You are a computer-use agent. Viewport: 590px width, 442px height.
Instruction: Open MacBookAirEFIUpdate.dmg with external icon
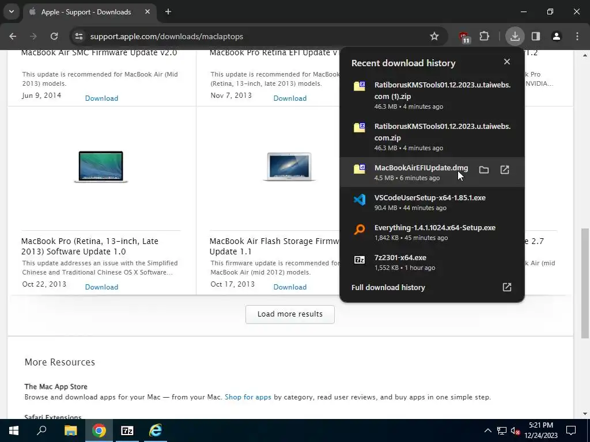(x=505, y=170)
